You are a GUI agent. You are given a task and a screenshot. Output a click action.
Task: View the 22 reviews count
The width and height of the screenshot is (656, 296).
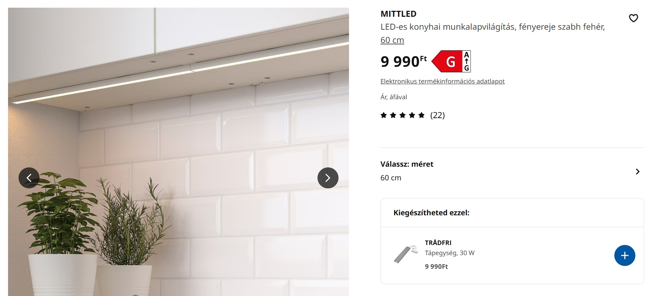click(x=438, y=115)
